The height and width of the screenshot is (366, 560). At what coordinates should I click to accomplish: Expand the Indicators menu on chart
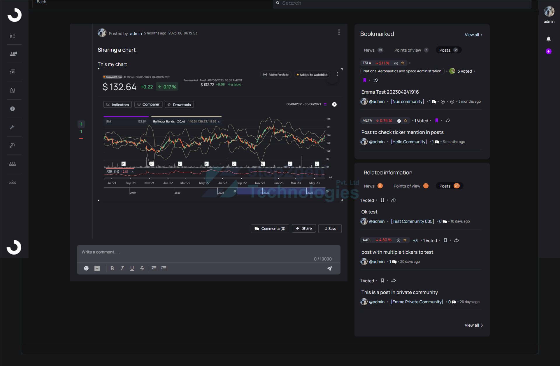click(117, 104)
